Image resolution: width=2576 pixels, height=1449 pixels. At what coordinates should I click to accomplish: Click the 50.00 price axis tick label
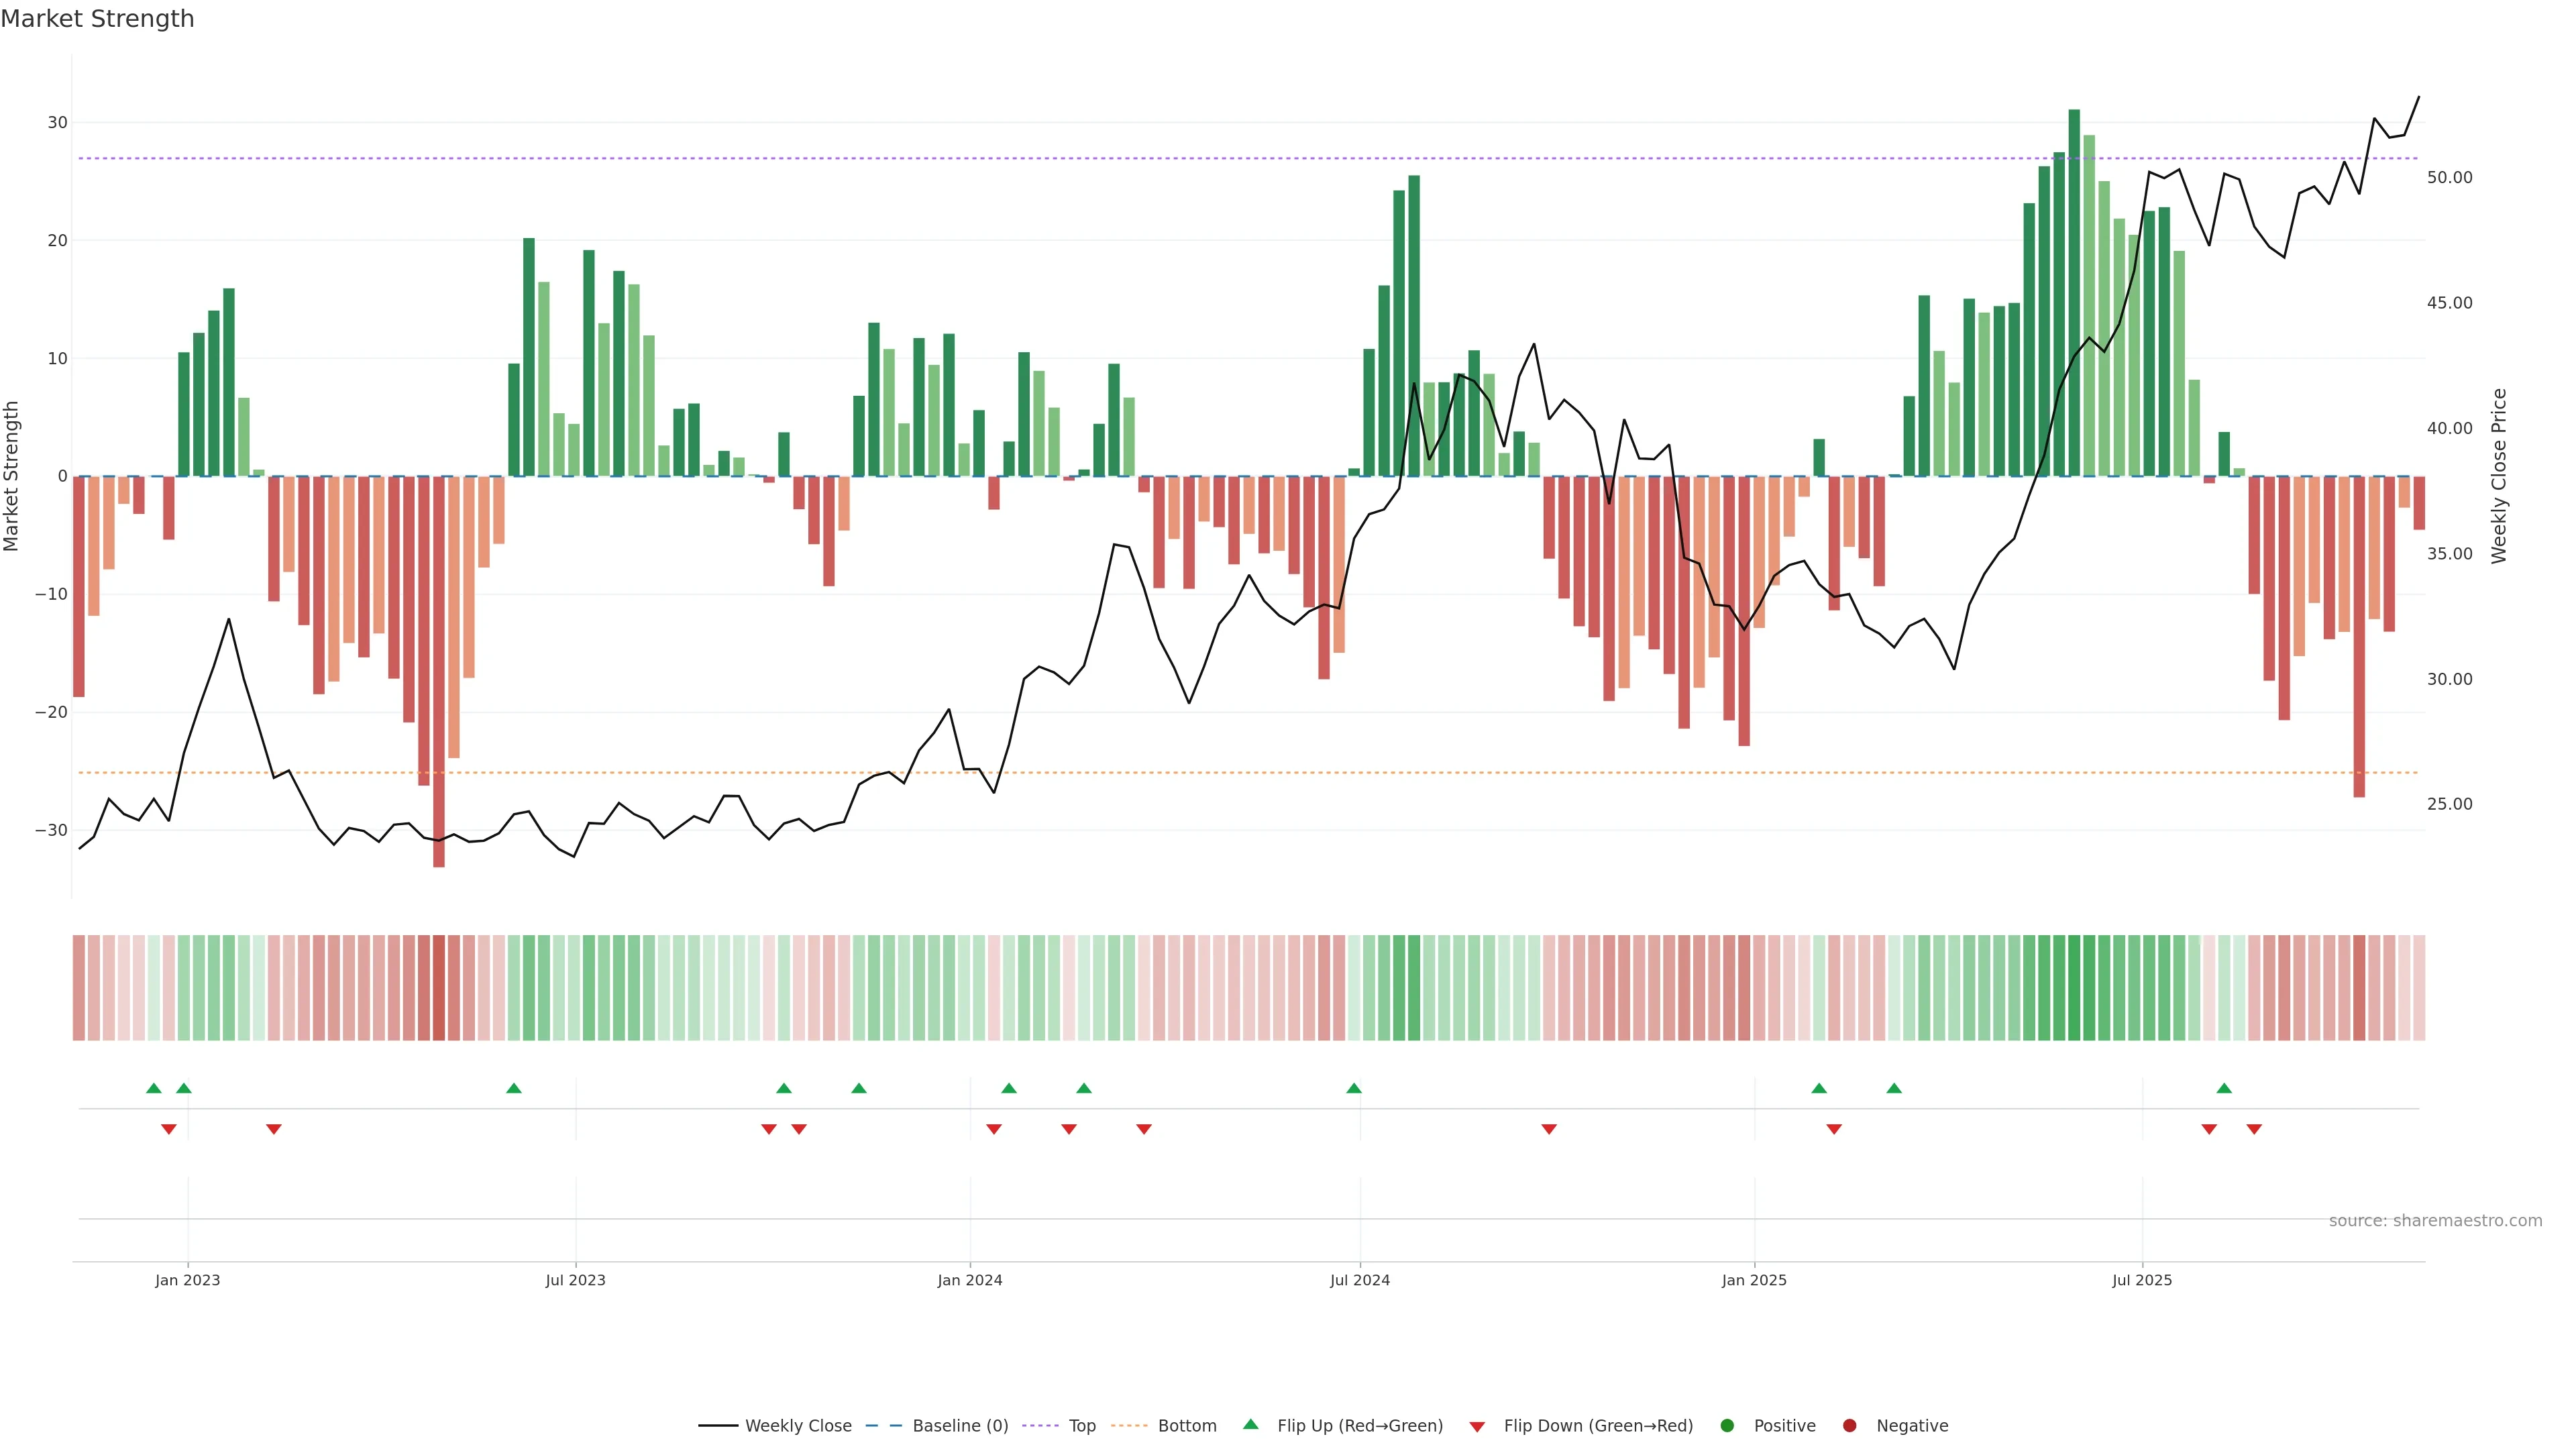pos(2449,178)
